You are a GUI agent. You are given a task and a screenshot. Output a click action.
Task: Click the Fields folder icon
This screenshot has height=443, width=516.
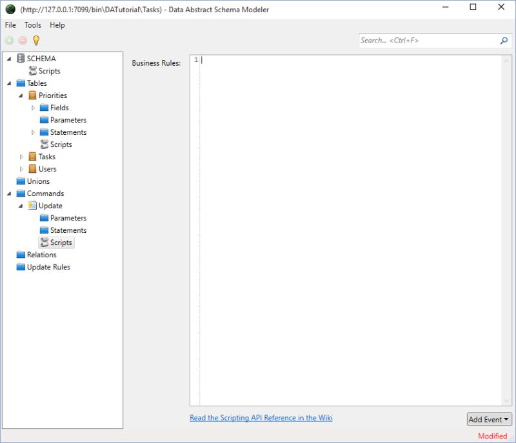[x=44, y=108]
